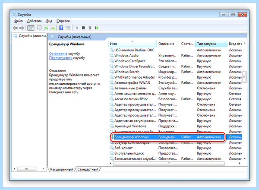This screenshot has width=259, height=190.
Task: Select the Агент защиты сетевого д... row
Action: (x=176, y=94)
